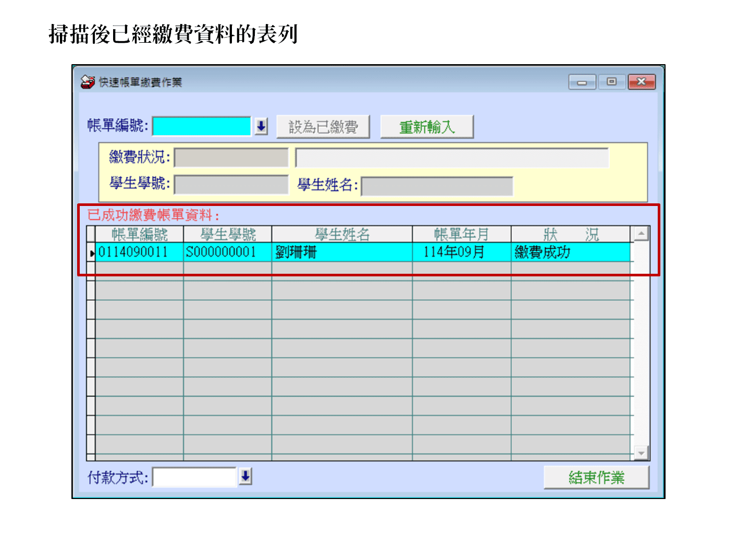Click the 帳單年月 column header

click(461, 235)
